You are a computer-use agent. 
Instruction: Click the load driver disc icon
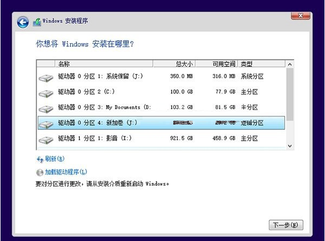39,173
